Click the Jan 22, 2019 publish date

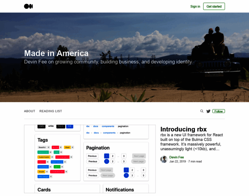(177, 161)
